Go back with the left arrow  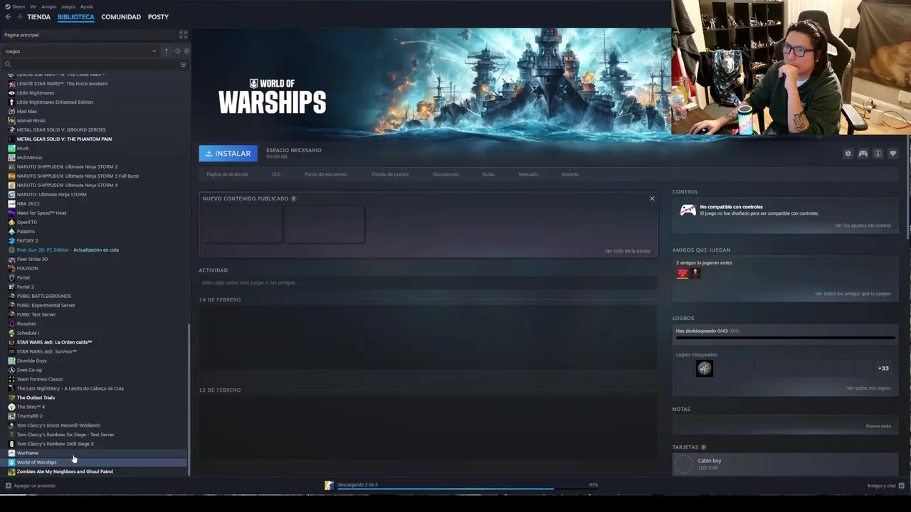click(x=8, y=16)
